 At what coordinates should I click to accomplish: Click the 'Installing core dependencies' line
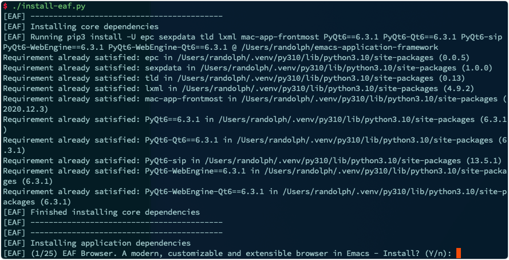point(81,26)
